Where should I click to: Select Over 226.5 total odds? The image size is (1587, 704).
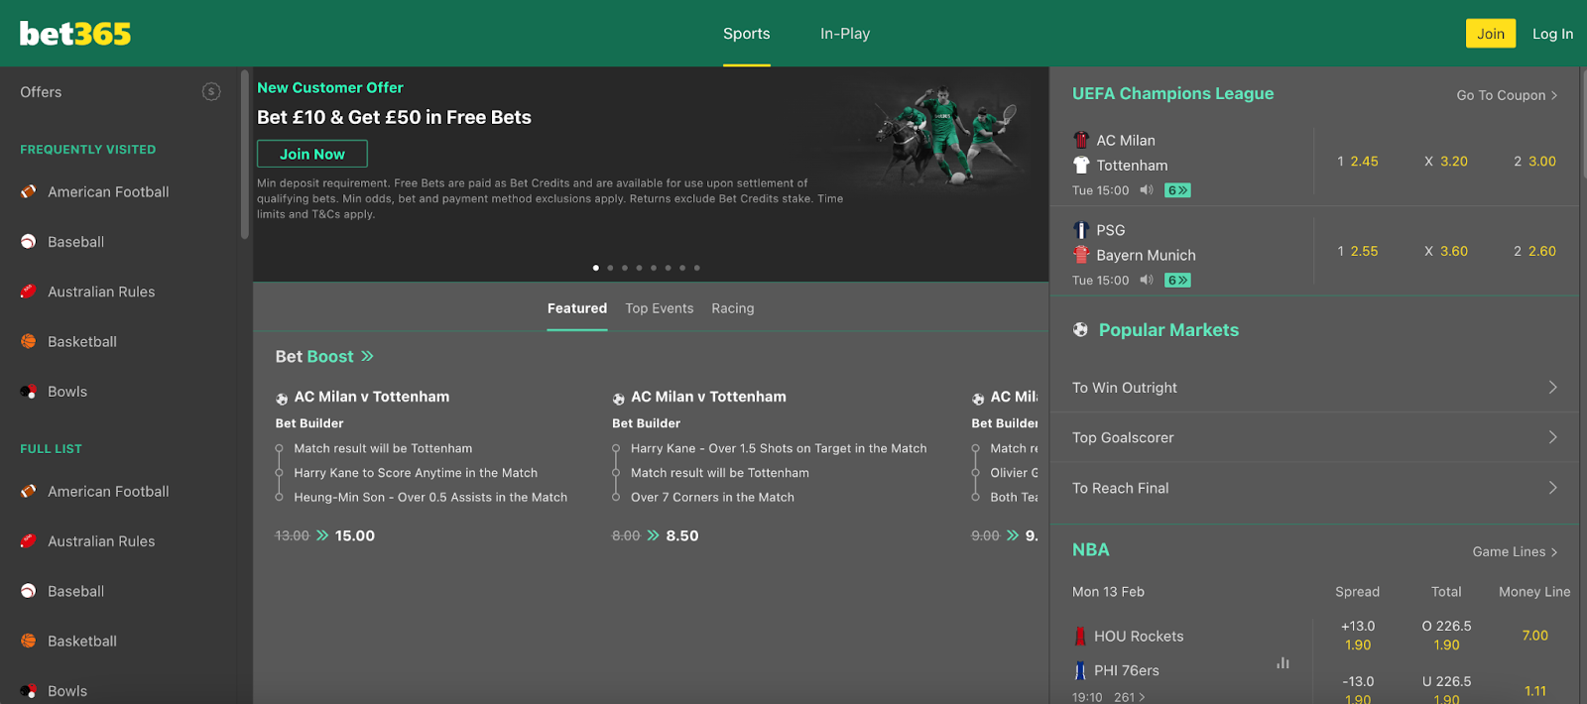click(x=1446, y=636)
